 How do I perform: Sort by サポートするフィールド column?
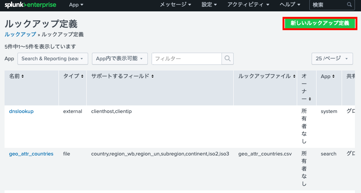tap(122, 76)
